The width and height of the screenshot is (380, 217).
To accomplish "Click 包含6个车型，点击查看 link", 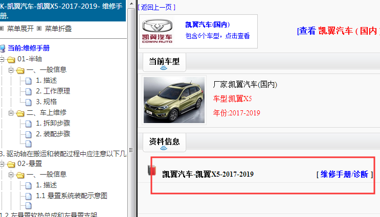I will tap(217, 36).
